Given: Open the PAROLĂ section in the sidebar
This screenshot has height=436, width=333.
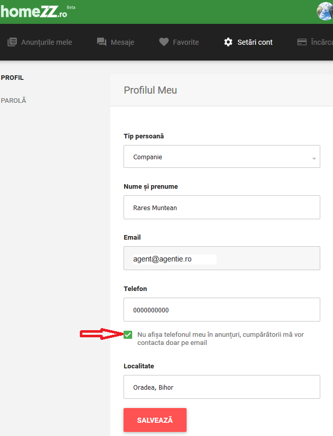Looking at the screenshot, I should 13,100.
